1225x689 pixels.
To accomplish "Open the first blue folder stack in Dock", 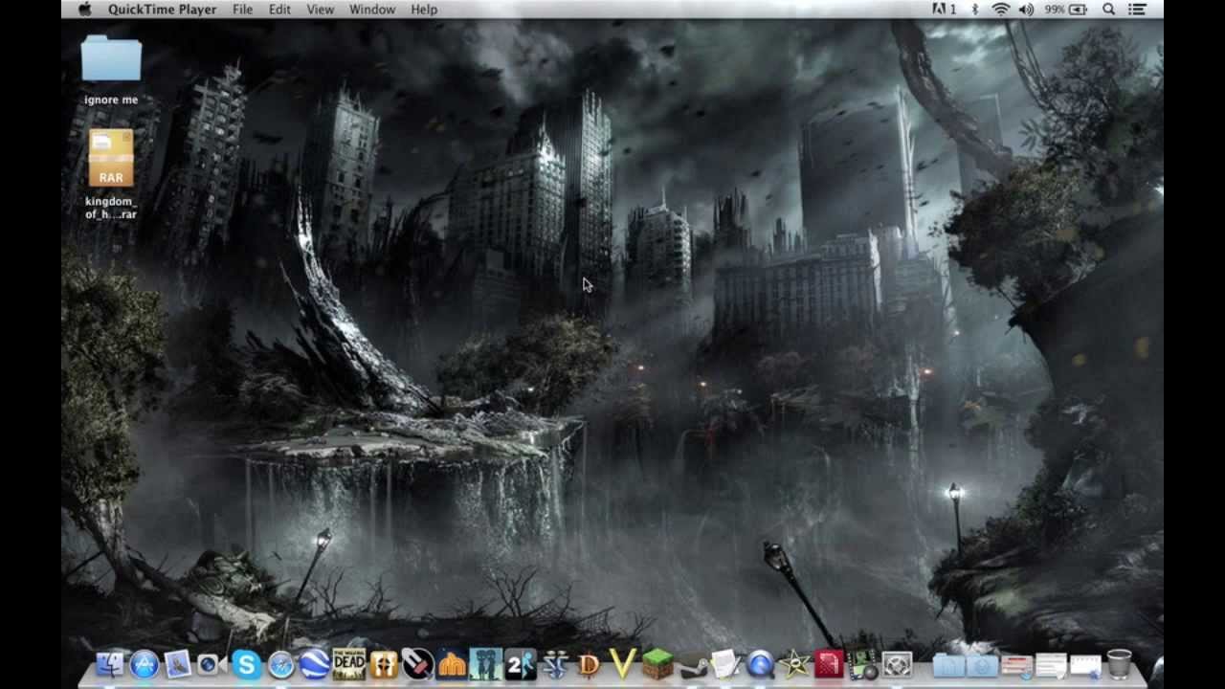I will (x=948, y=664).
